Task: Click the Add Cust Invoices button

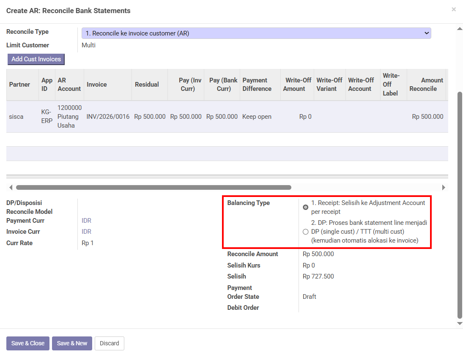Action: 36,59
